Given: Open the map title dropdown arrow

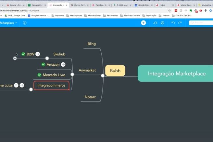Looking at the screenshot, I should click(x=16, y=23).
